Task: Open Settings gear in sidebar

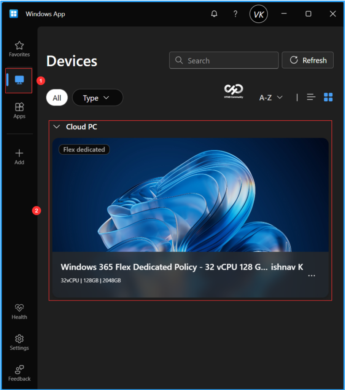Action: pos(19,343)
